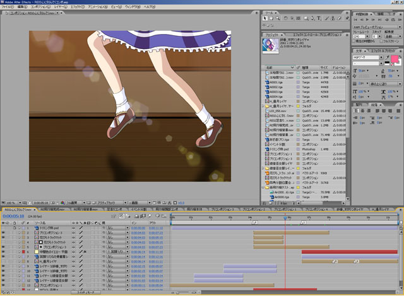Enable left align text in Paragraph panel
Image resolution: width=404 pixels, height=296 pixels.
click(x=357, y=111)
